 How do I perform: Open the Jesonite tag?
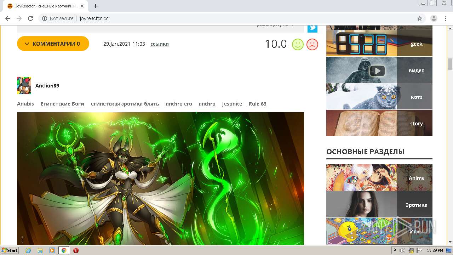[x=232, y=104]
